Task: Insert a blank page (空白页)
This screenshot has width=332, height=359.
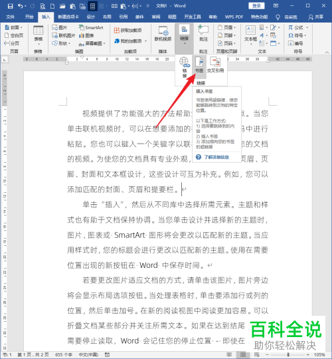Action: 14,35
